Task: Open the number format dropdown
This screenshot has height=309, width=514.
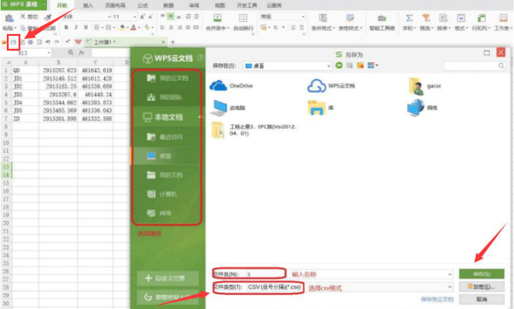Action: pos(303,17)
